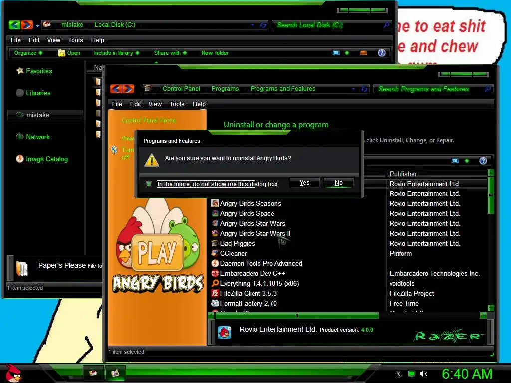
Task: Open Programs and Features address bar dropdown
Action: click(x=353, y=89)
